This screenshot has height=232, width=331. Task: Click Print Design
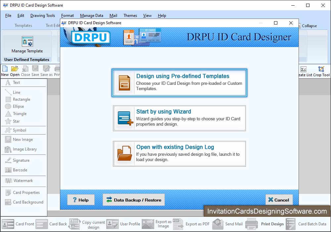point(265,224)
